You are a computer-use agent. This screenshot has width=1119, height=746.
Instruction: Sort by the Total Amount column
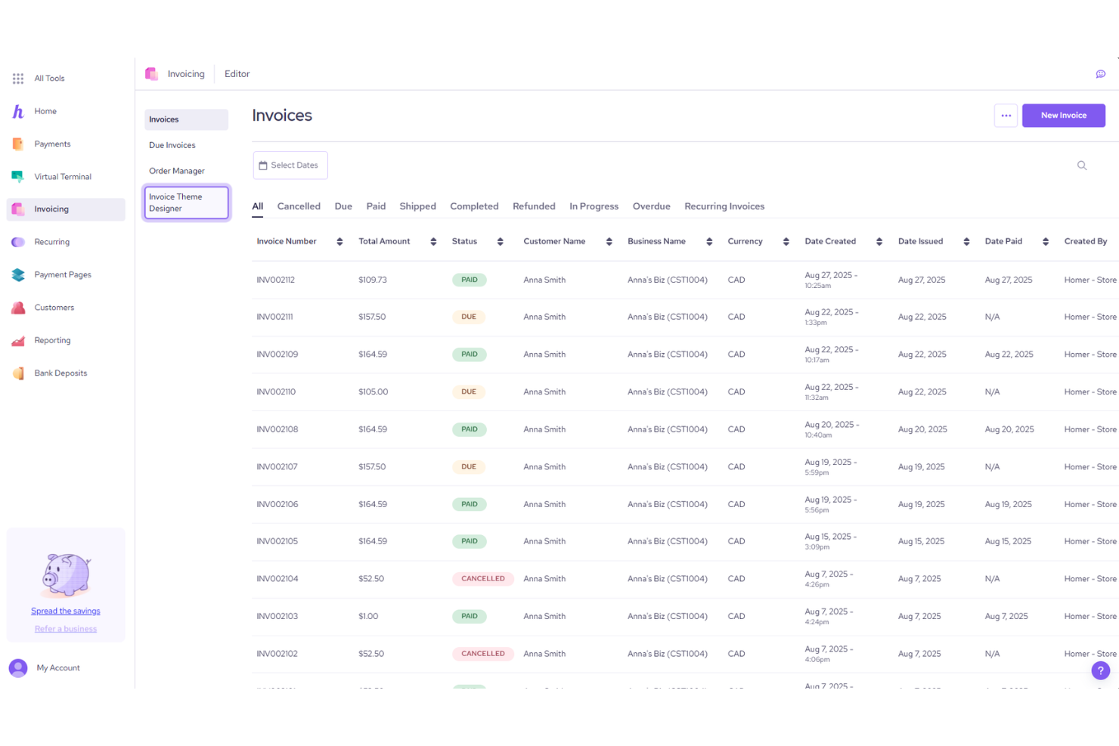pyautogui.click(x=432, y=241)
